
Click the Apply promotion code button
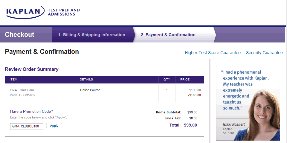[x=54, y=126]
